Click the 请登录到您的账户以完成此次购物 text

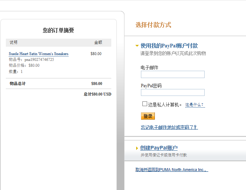173,54
